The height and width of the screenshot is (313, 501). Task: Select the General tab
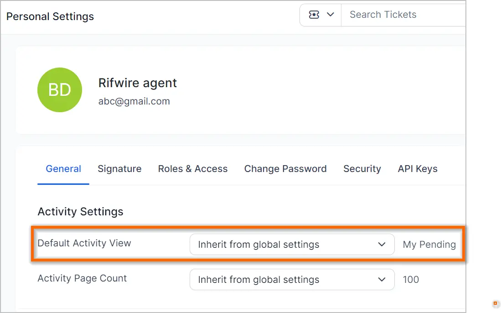[x=63, y=169]
